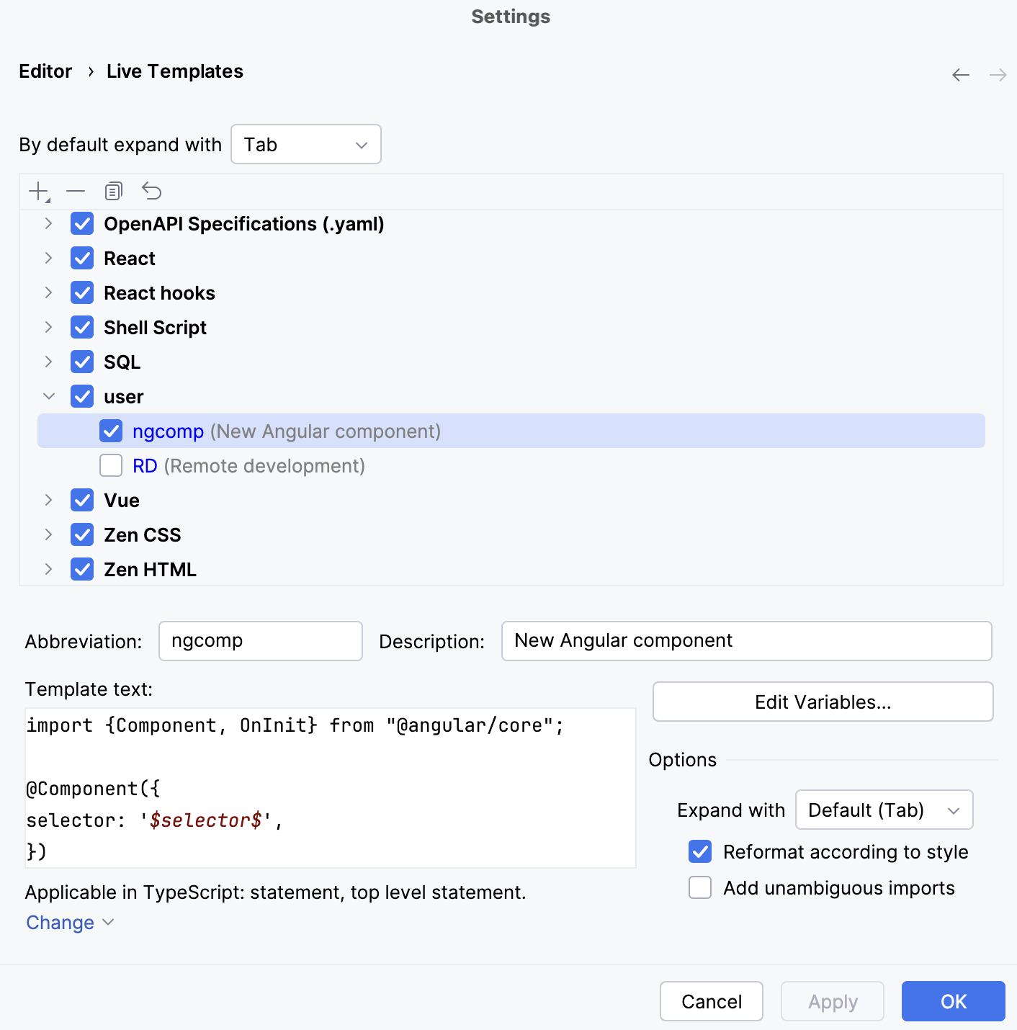Navigate back in Settings
This screenshot has width=1017, height=1030.
(x=961, y=74)
